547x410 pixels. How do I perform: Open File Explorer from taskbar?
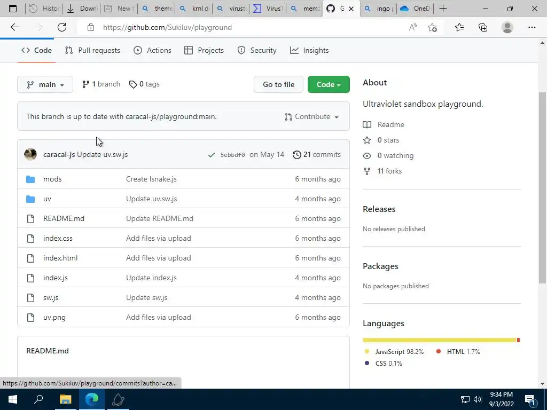(x=65, y=399)
